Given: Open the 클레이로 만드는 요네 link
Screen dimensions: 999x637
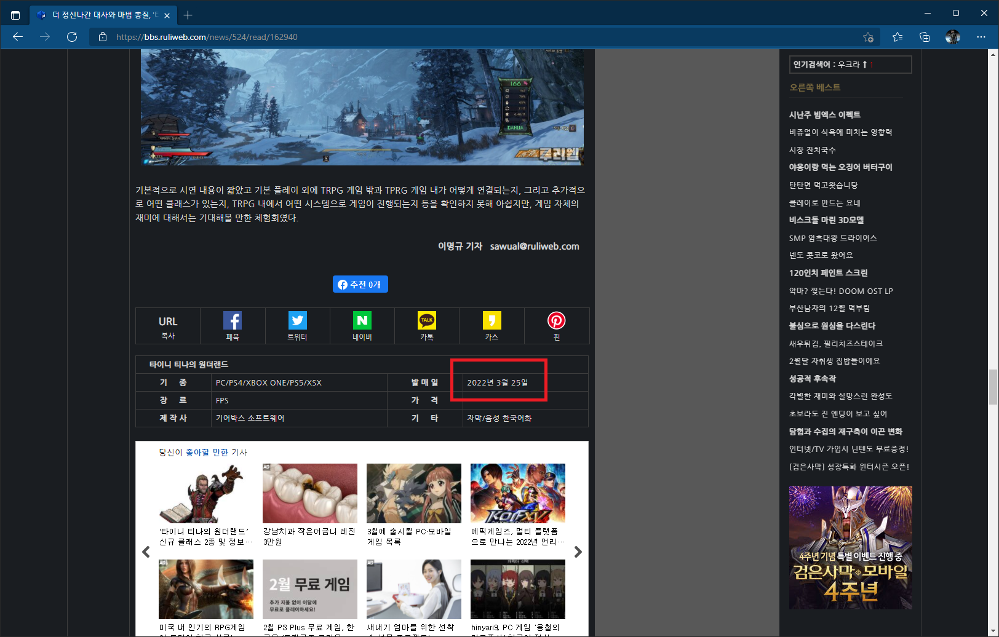Looking at the screenshot, I should click(x=824, y=203).
